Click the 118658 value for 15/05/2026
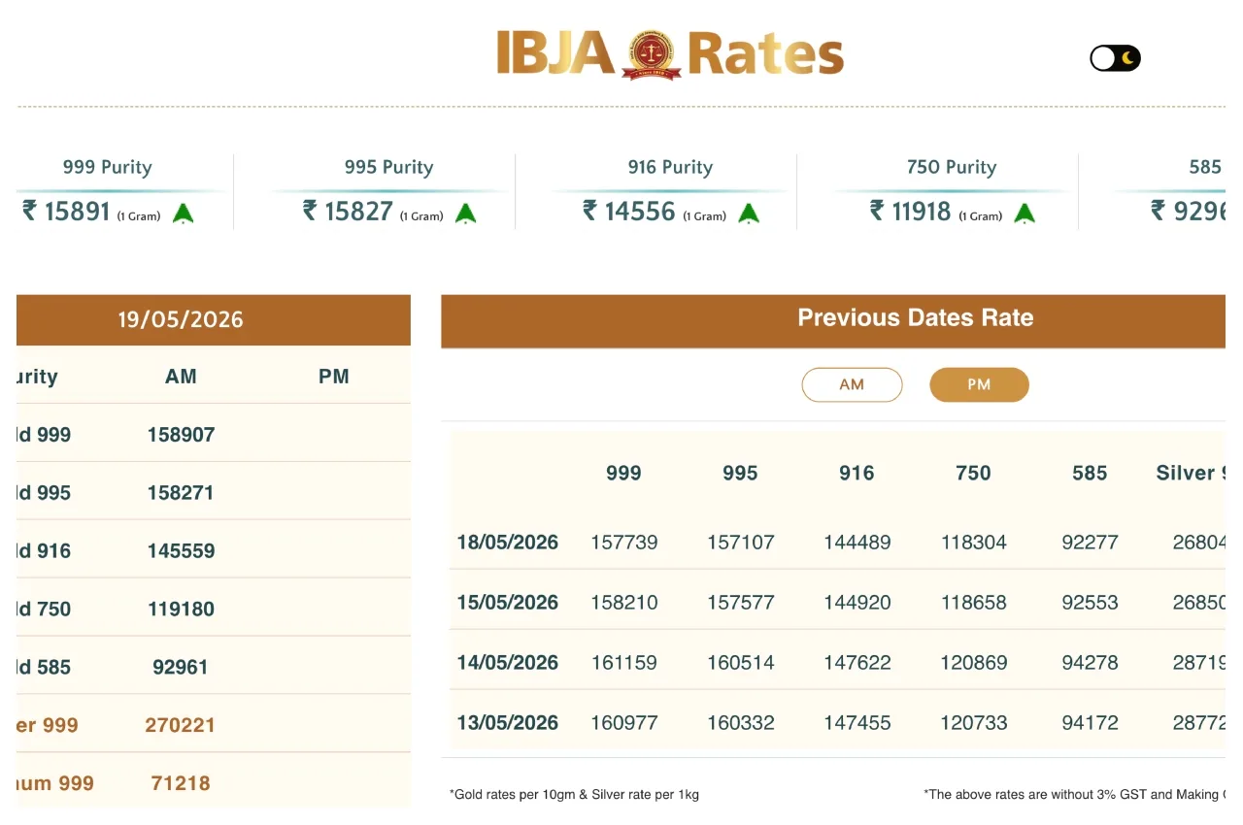This screenshot has width=1243, height=825. [974, 603]
